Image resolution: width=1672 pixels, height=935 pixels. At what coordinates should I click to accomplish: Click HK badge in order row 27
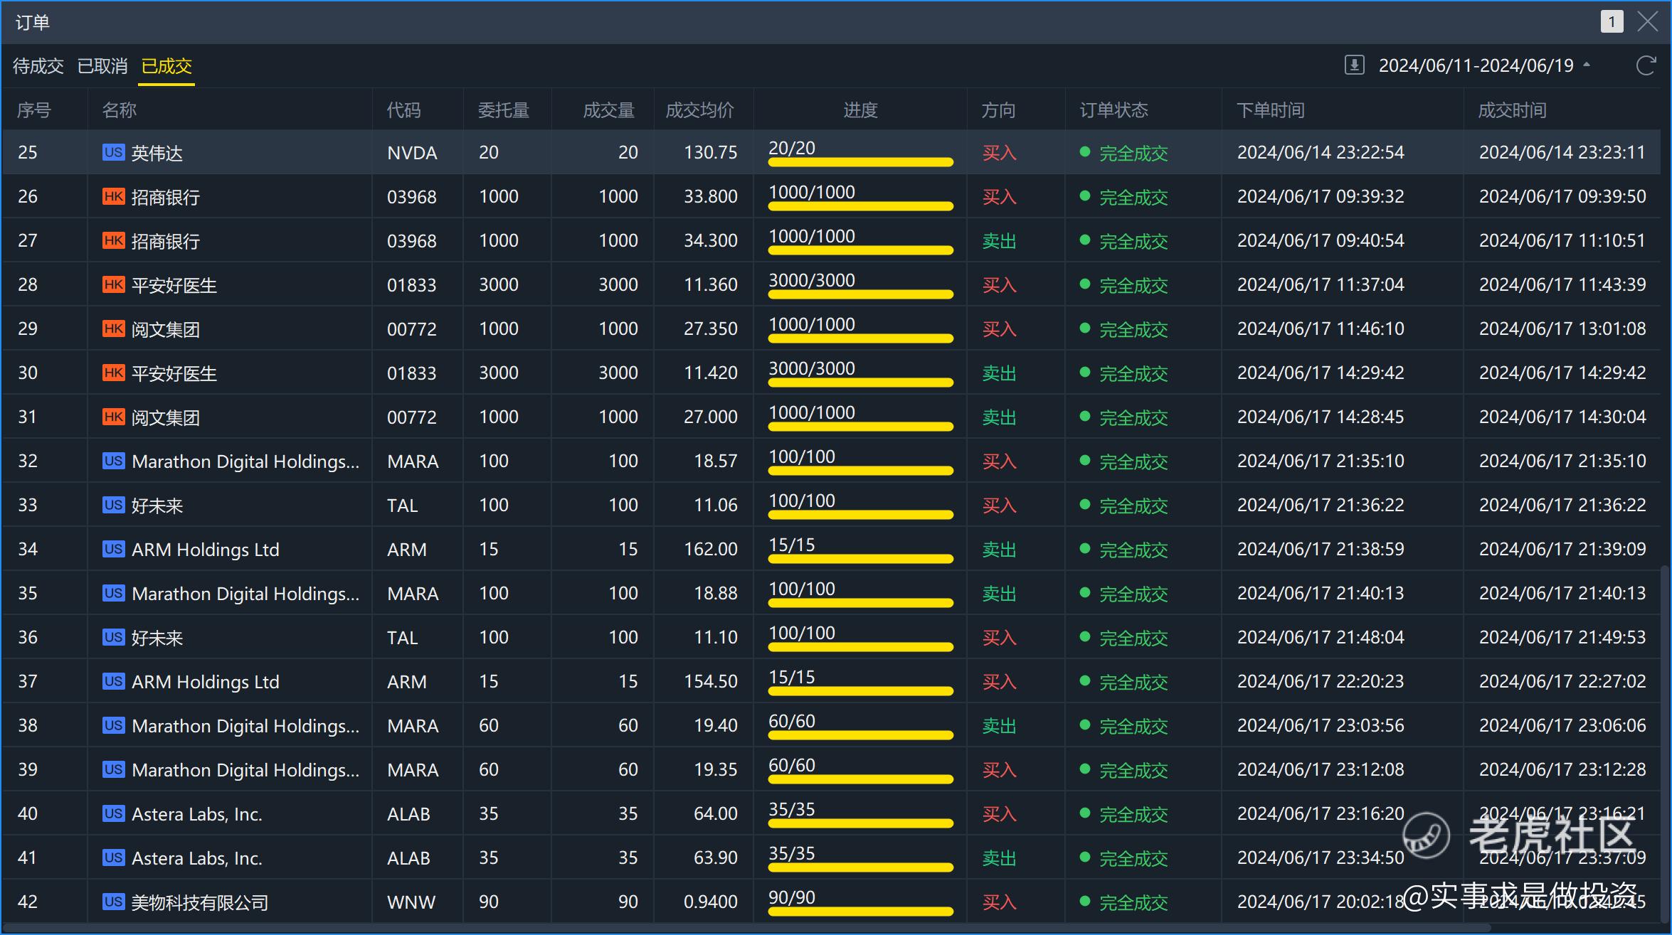point(114,240)
